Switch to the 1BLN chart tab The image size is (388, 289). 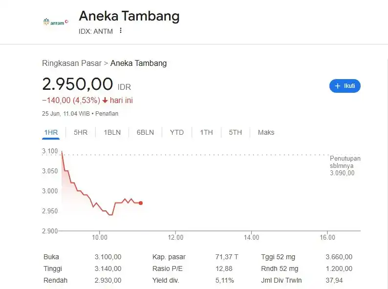point(112,132)
